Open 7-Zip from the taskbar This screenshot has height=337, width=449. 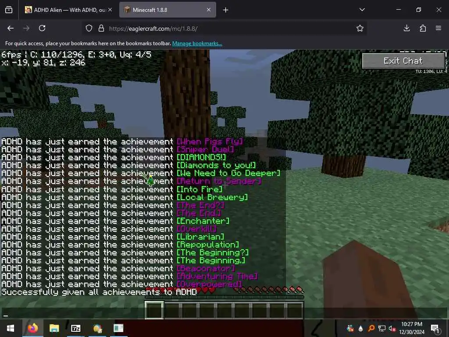coord(75,328)
